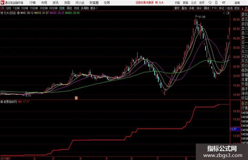Screen dimensions: 248x160
Task: Click the red L icon atop quote panel
Action: pos(243,9)
